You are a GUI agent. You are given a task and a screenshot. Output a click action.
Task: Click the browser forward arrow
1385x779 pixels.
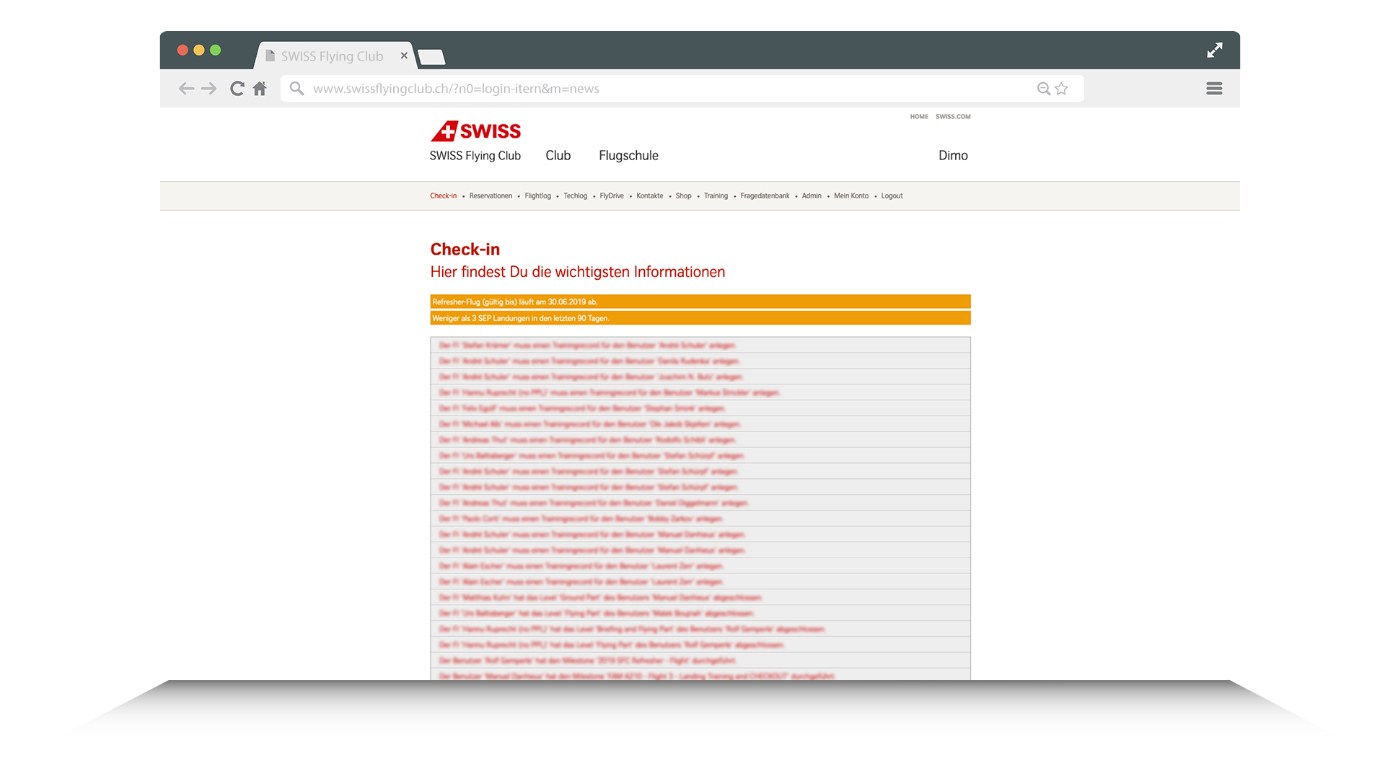pos(209,89)
